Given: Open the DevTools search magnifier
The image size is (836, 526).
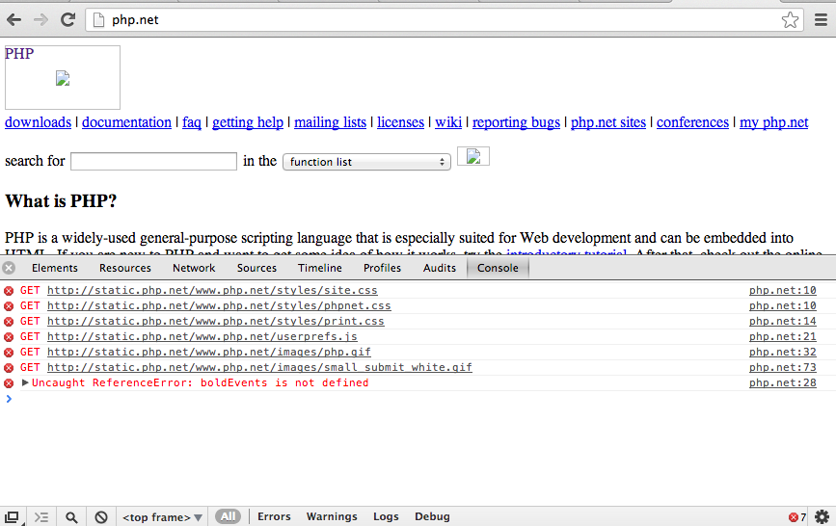Looking at the screenshot, I should tap(71, 517).
